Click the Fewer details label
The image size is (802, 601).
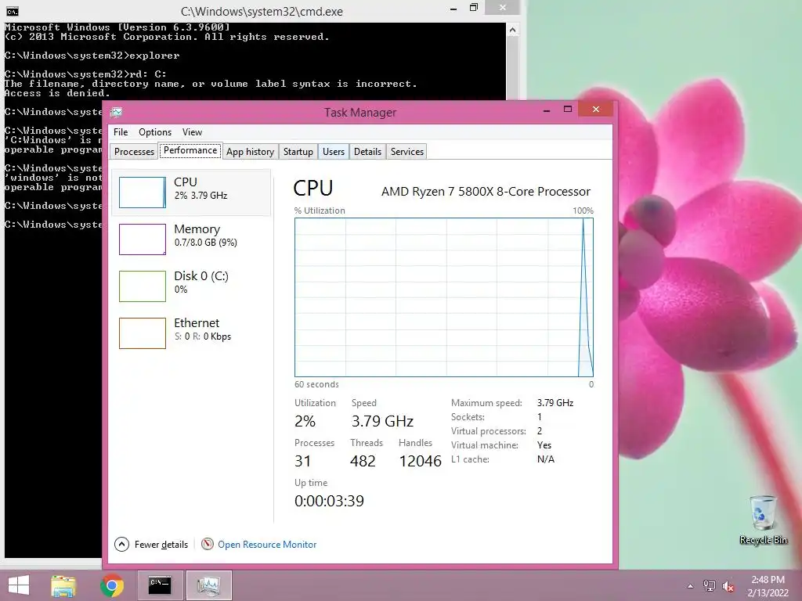point(161,545)
